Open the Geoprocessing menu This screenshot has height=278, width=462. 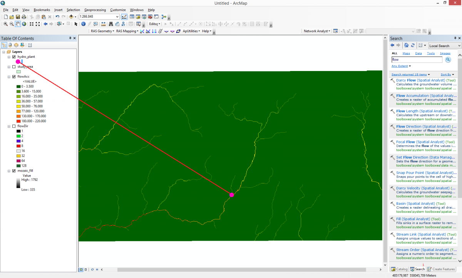click(x=95, y=10)
